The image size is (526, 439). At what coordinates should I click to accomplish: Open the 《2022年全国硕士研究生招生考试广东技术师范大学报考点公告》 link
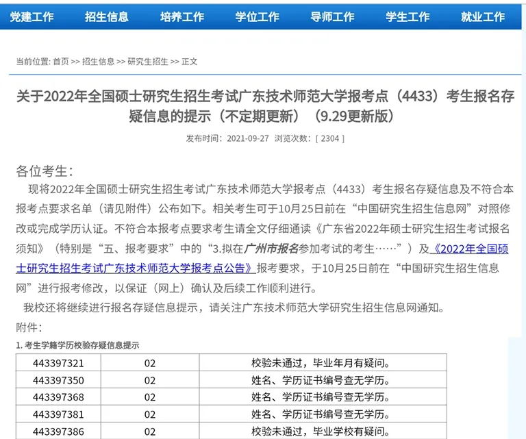click(262, 259)
